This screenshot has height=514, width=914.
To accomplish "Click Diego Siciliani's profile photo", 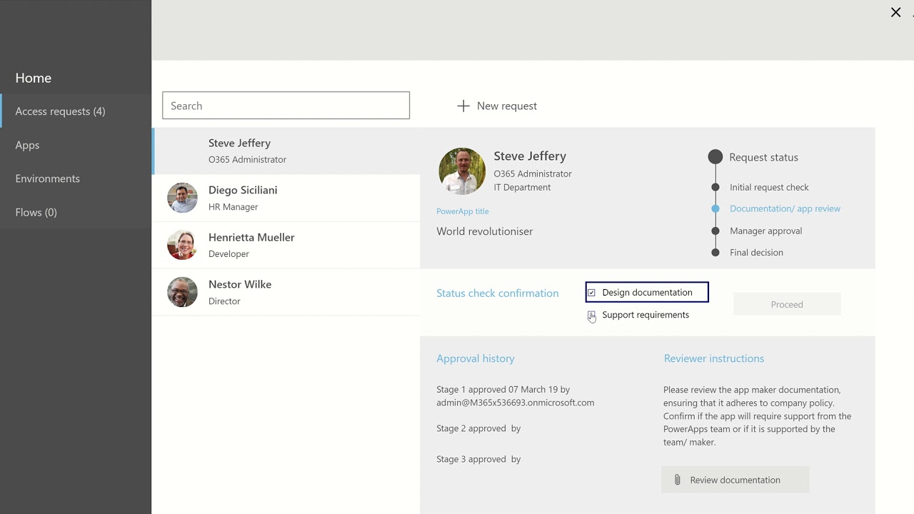I will click(182, 198).
